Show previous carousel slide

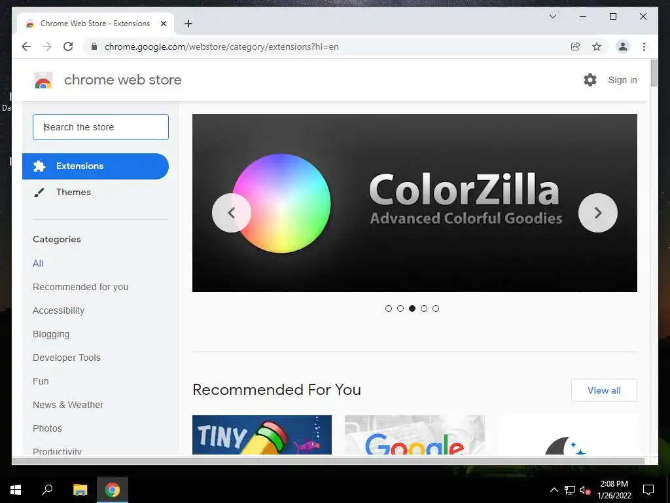coord(231,213)
